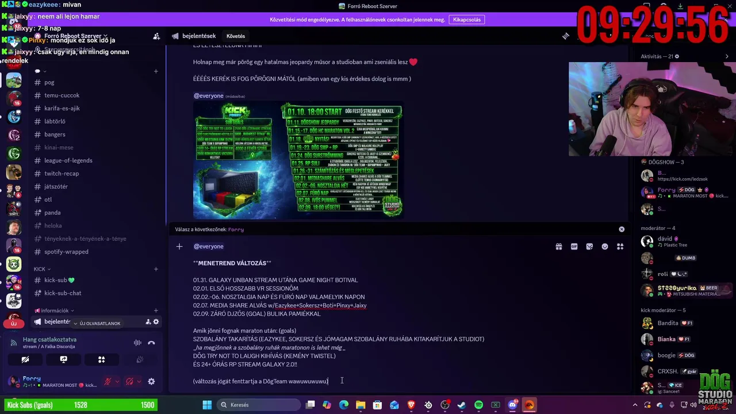Open the soundboard button
This screenshot has height=414, width=736.
pyautogui.click(x=139, y=359)
